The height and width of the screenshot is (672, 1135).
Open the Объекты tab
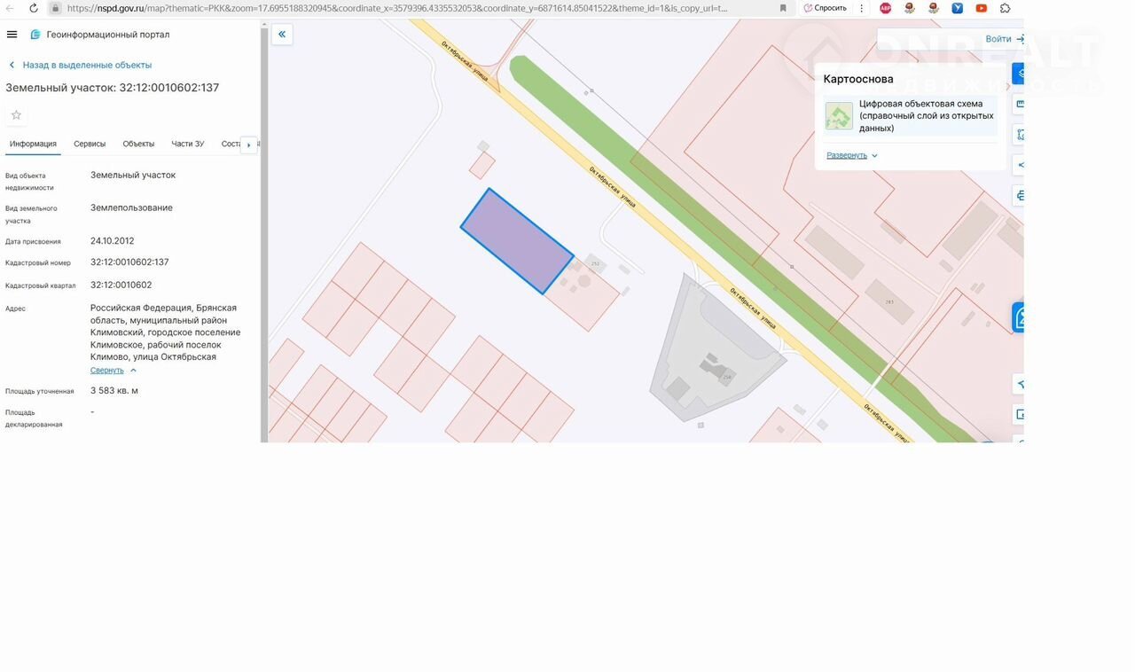coord(138,144)
